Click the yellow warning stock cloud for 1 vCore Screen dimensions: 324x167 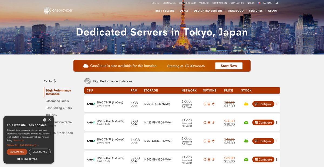click(246, 104)
